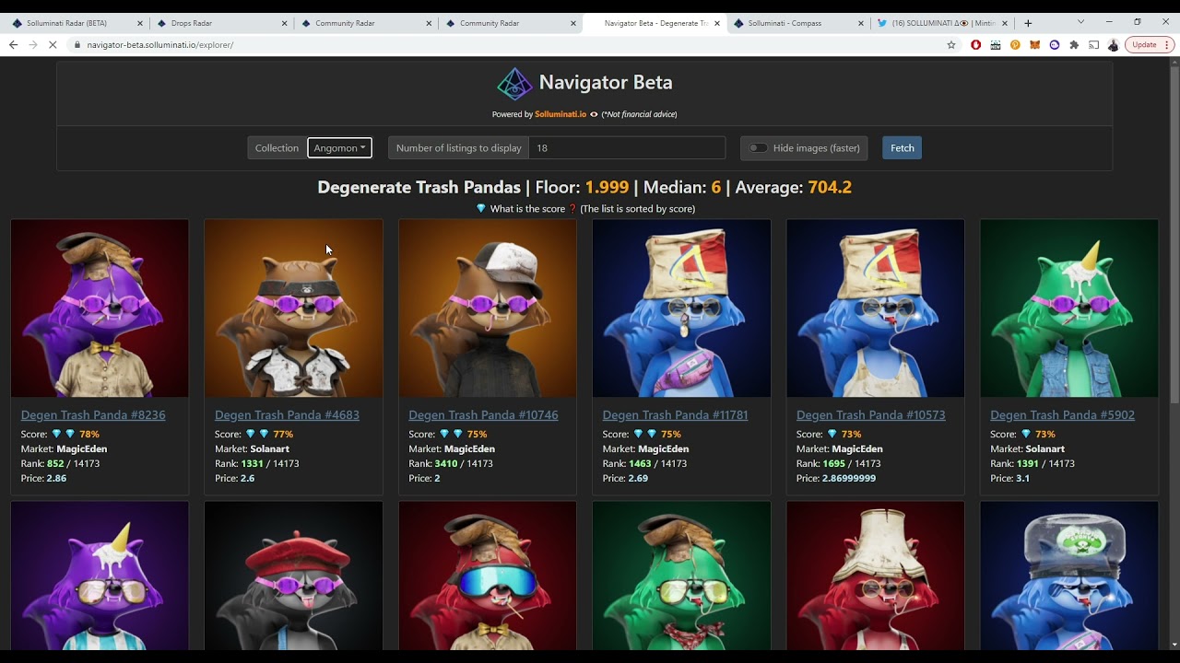
Task: Click the blue panda #10573 image
Action: tap(876, 308)
